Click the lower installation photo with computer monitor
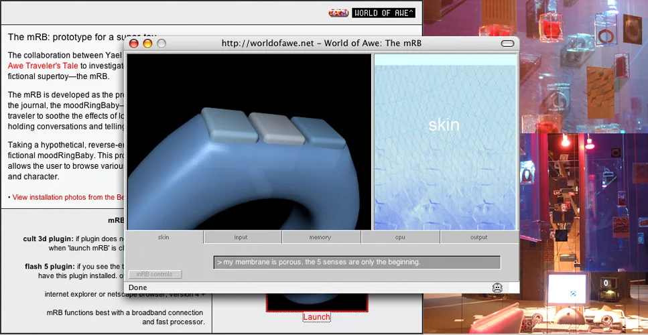 pyautogui.click(x=584, y=234)
